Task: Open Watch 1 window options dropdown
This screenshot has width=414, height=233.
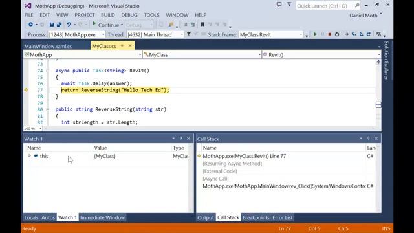Action: click(173, 139)
